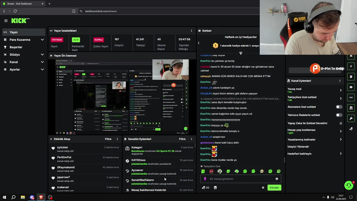
Task: Click the broadcast signal widget icon
Action: coord(351,97)
